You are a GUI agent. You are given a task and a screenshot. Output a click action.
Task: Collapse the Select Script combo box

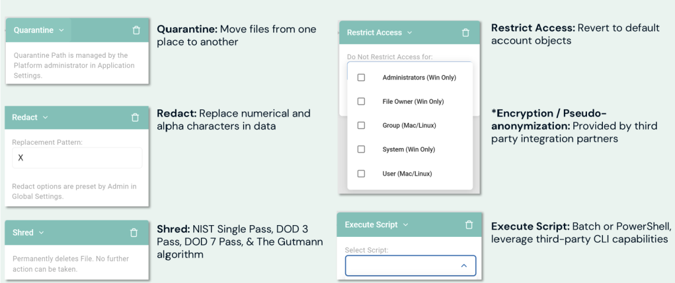click(x=463, y=266)
